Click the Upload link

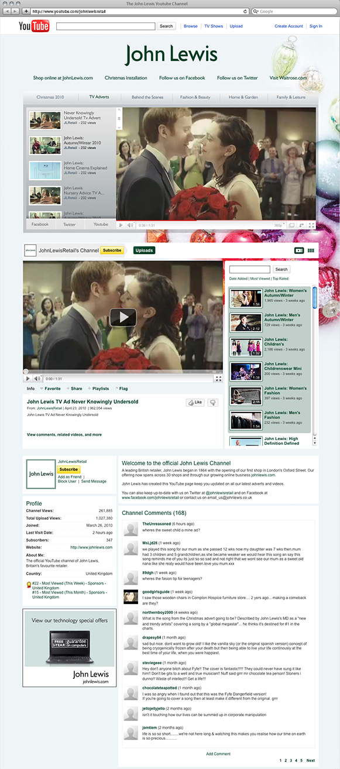click(236, 26)
